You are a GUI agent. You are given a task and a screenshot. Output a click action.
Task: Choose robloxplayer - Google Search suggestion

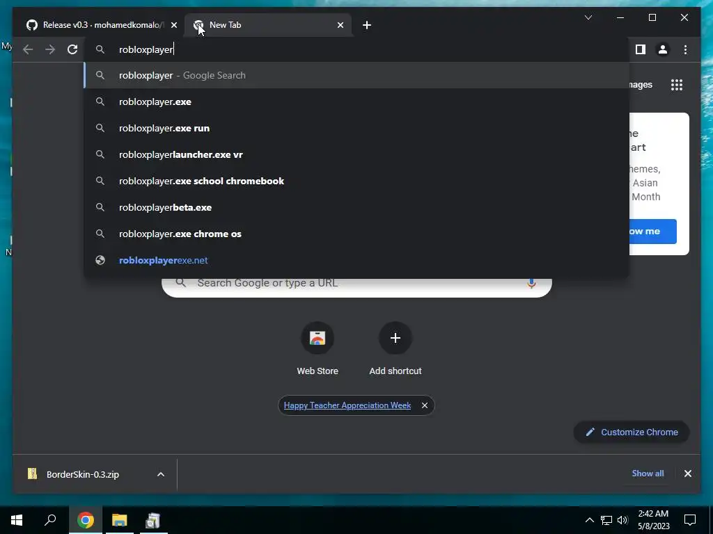357,75
